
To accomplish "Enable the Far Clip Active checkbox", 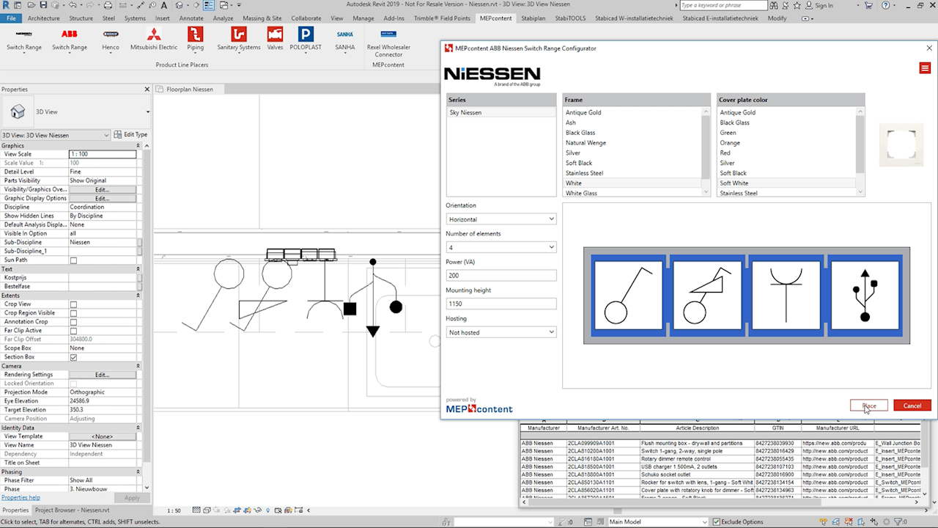I will pyautogui.click(x=73, y=331).
